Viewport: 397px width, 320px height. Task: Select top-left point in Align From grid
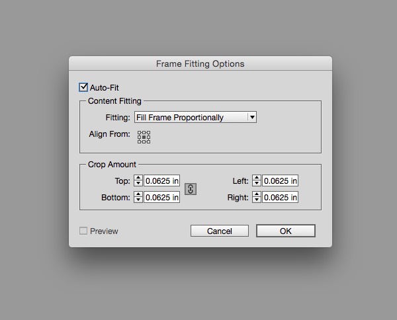pos(139,132)
